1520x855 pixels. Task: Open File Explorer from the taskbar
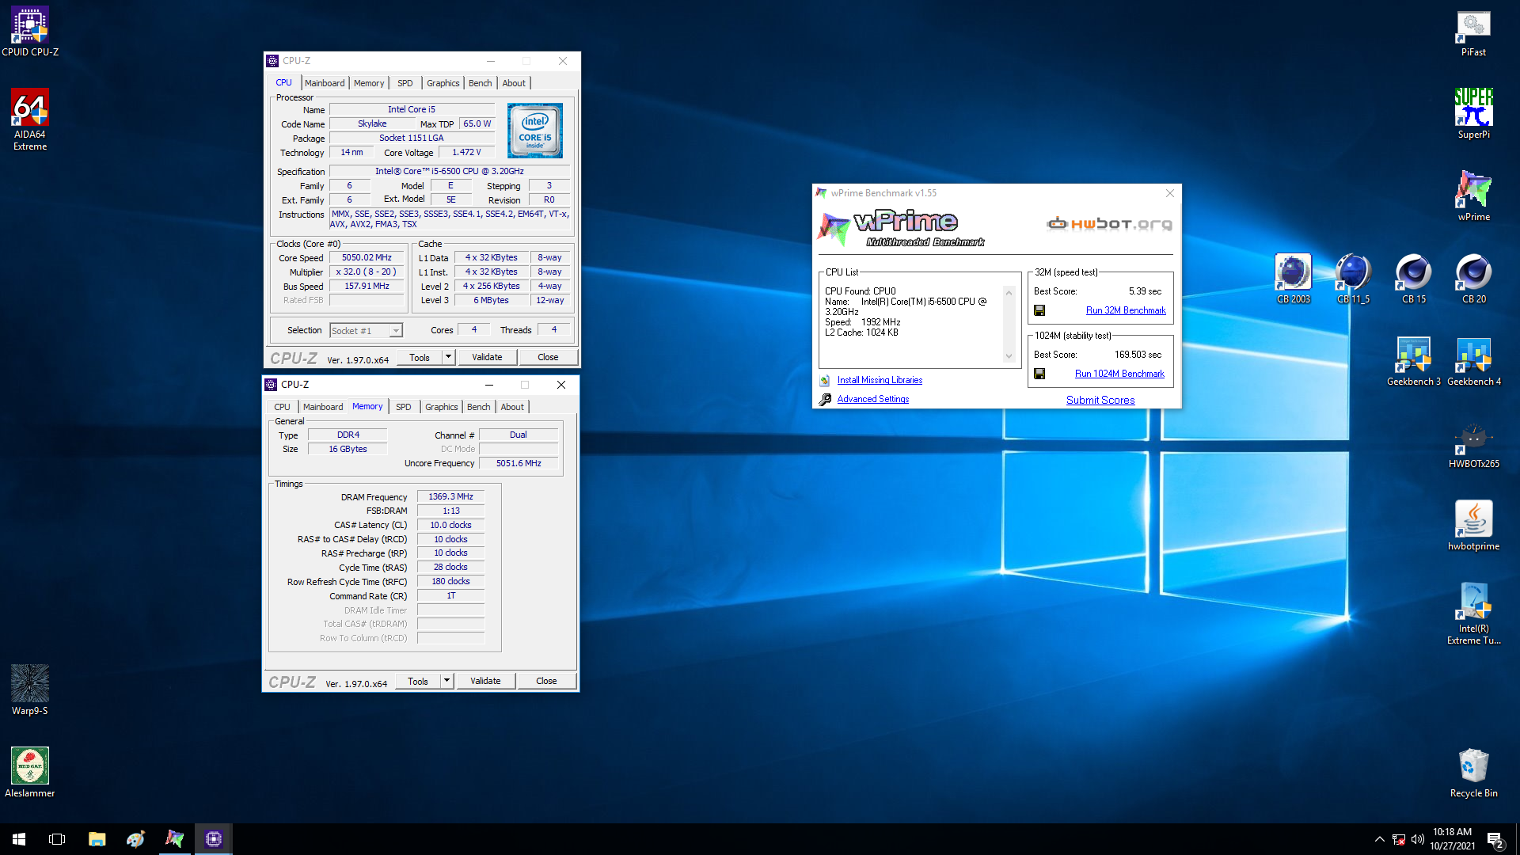(97, 839)
